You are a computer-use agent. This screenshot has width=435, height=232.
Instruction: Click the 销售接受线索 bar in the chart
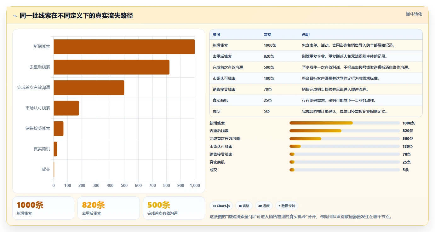[59, 129]
